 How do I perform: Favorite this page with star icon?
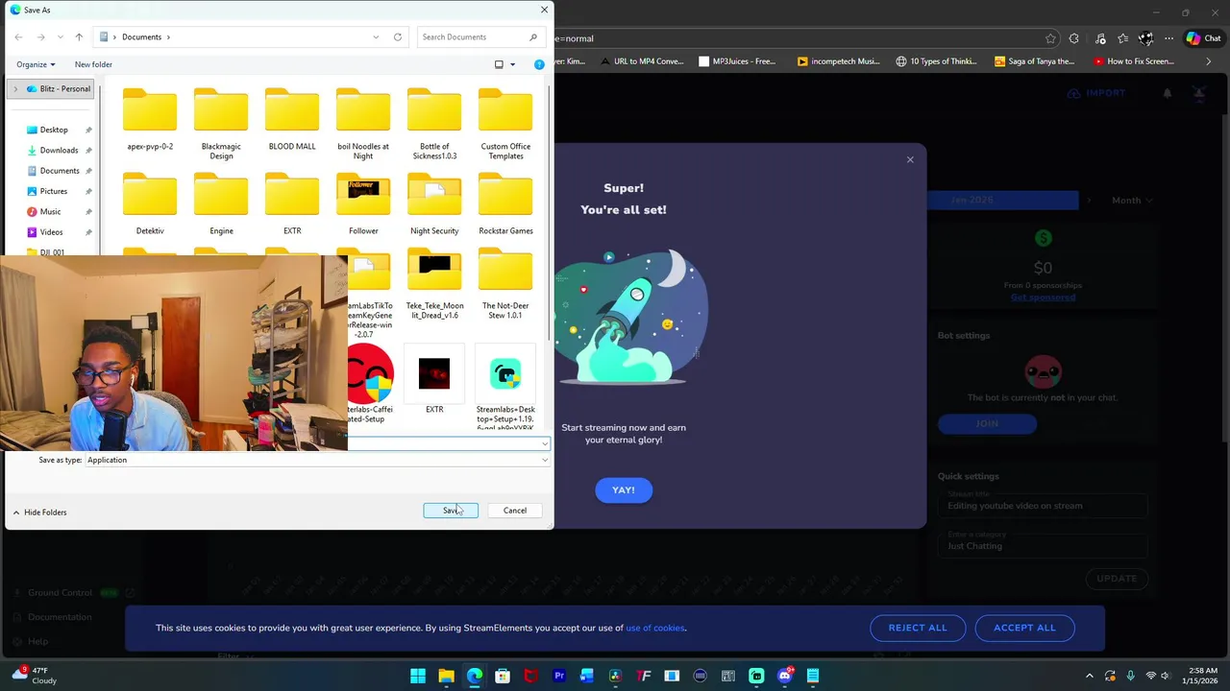click(1050, 38)
